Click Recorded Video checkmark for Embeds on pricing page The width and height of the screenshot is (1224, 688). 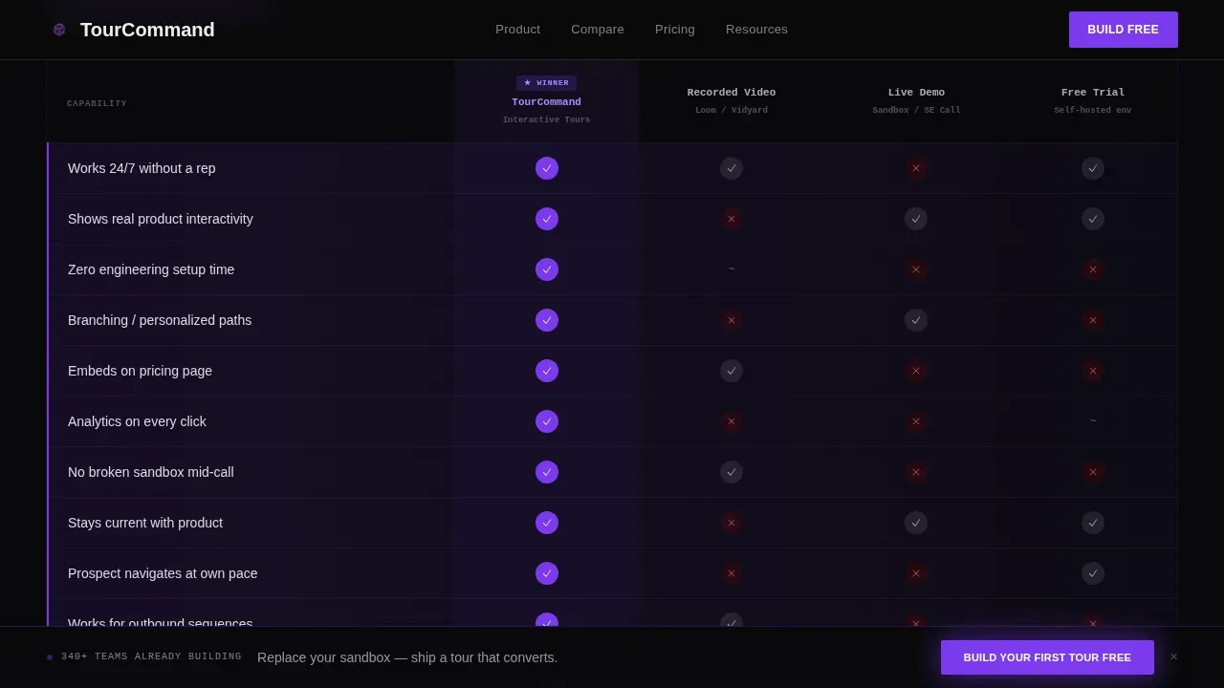click(x=732, y=371)
